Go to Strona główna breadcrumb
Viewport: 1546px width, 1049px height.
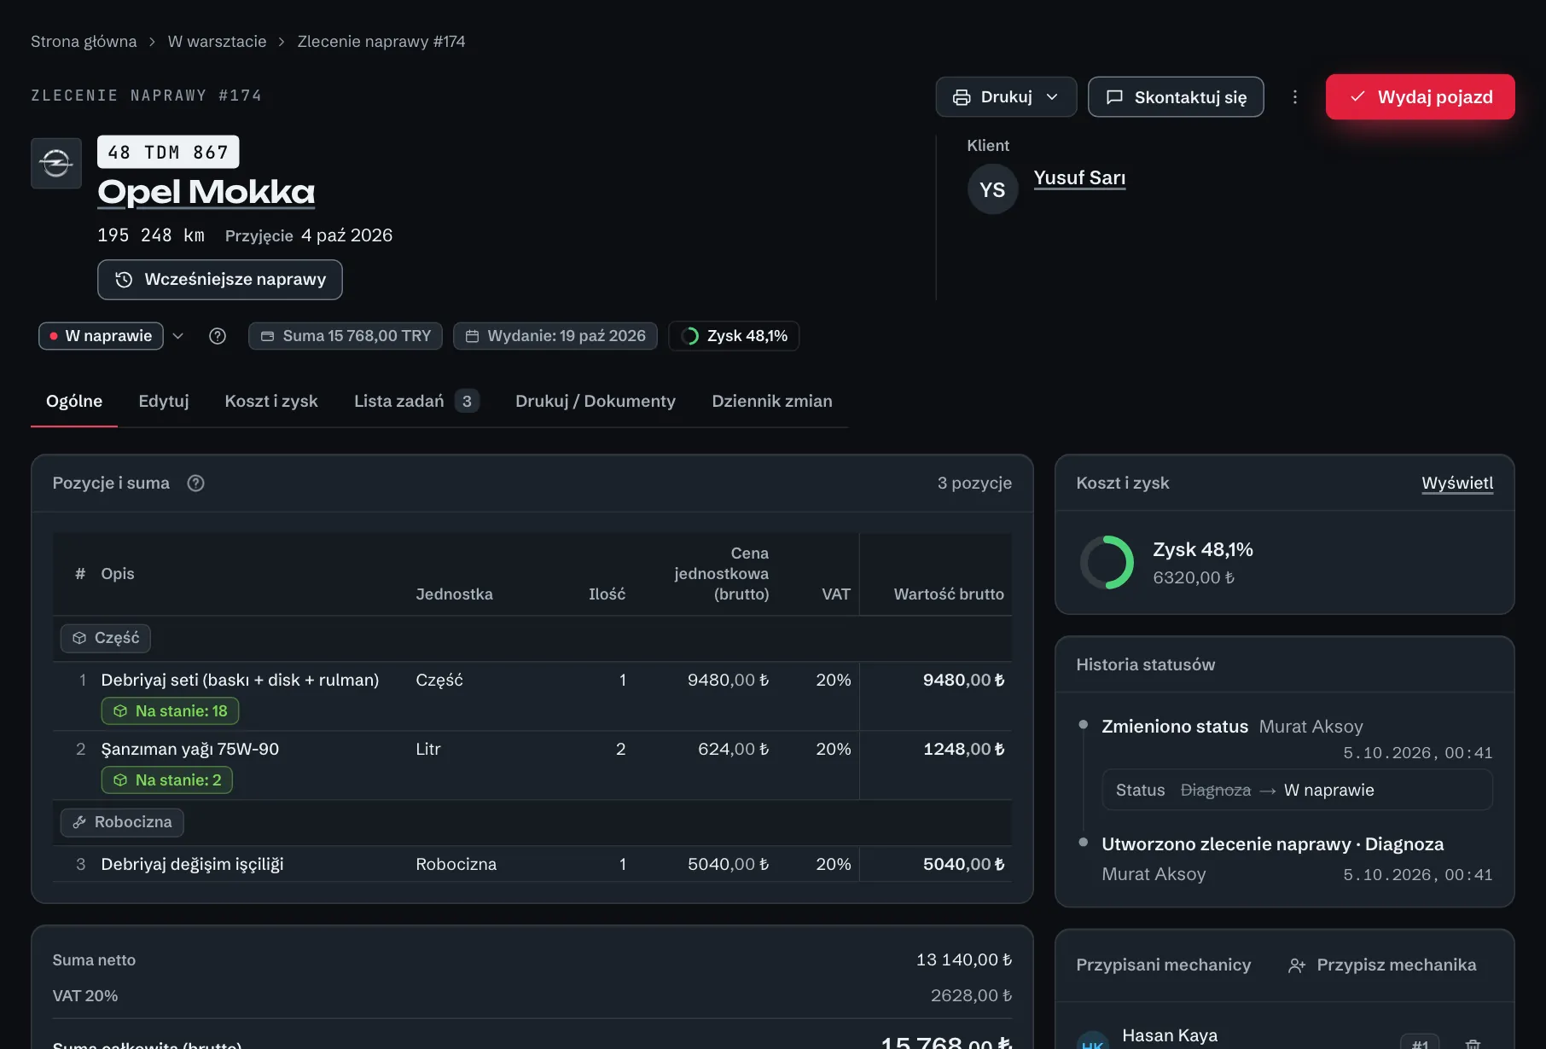coord(84,42)
